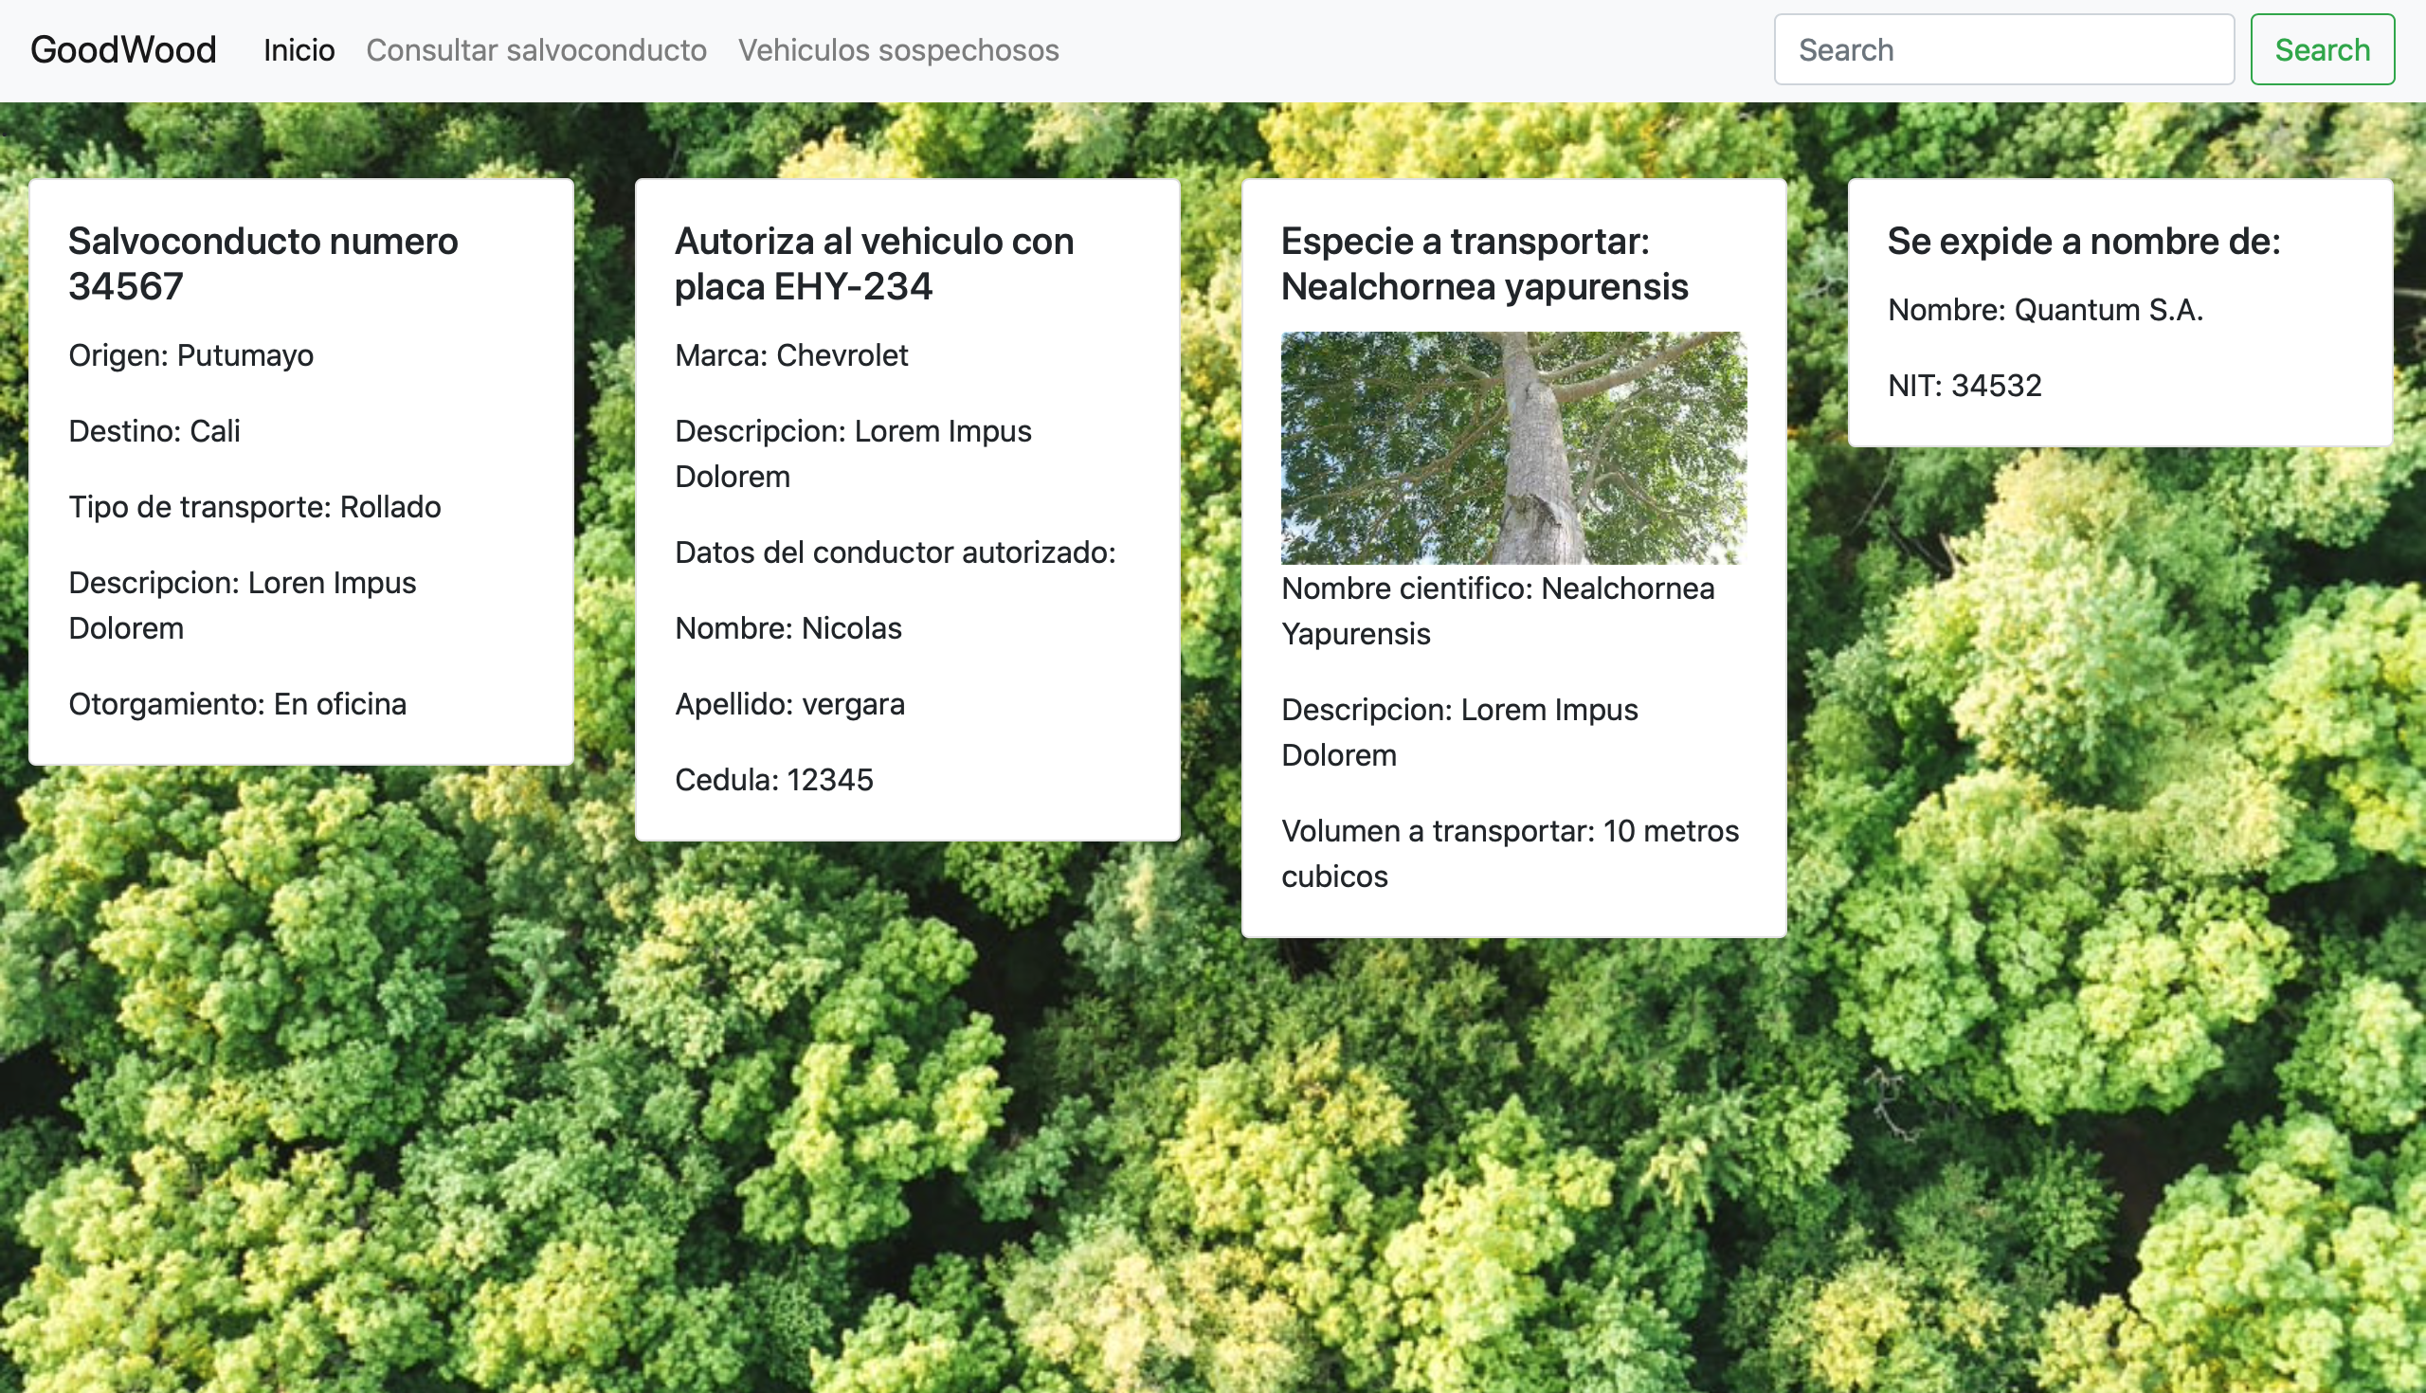2426x1393 pixels.
Task: Select the Origen: Putumayo text
Action: pos(191,355)
